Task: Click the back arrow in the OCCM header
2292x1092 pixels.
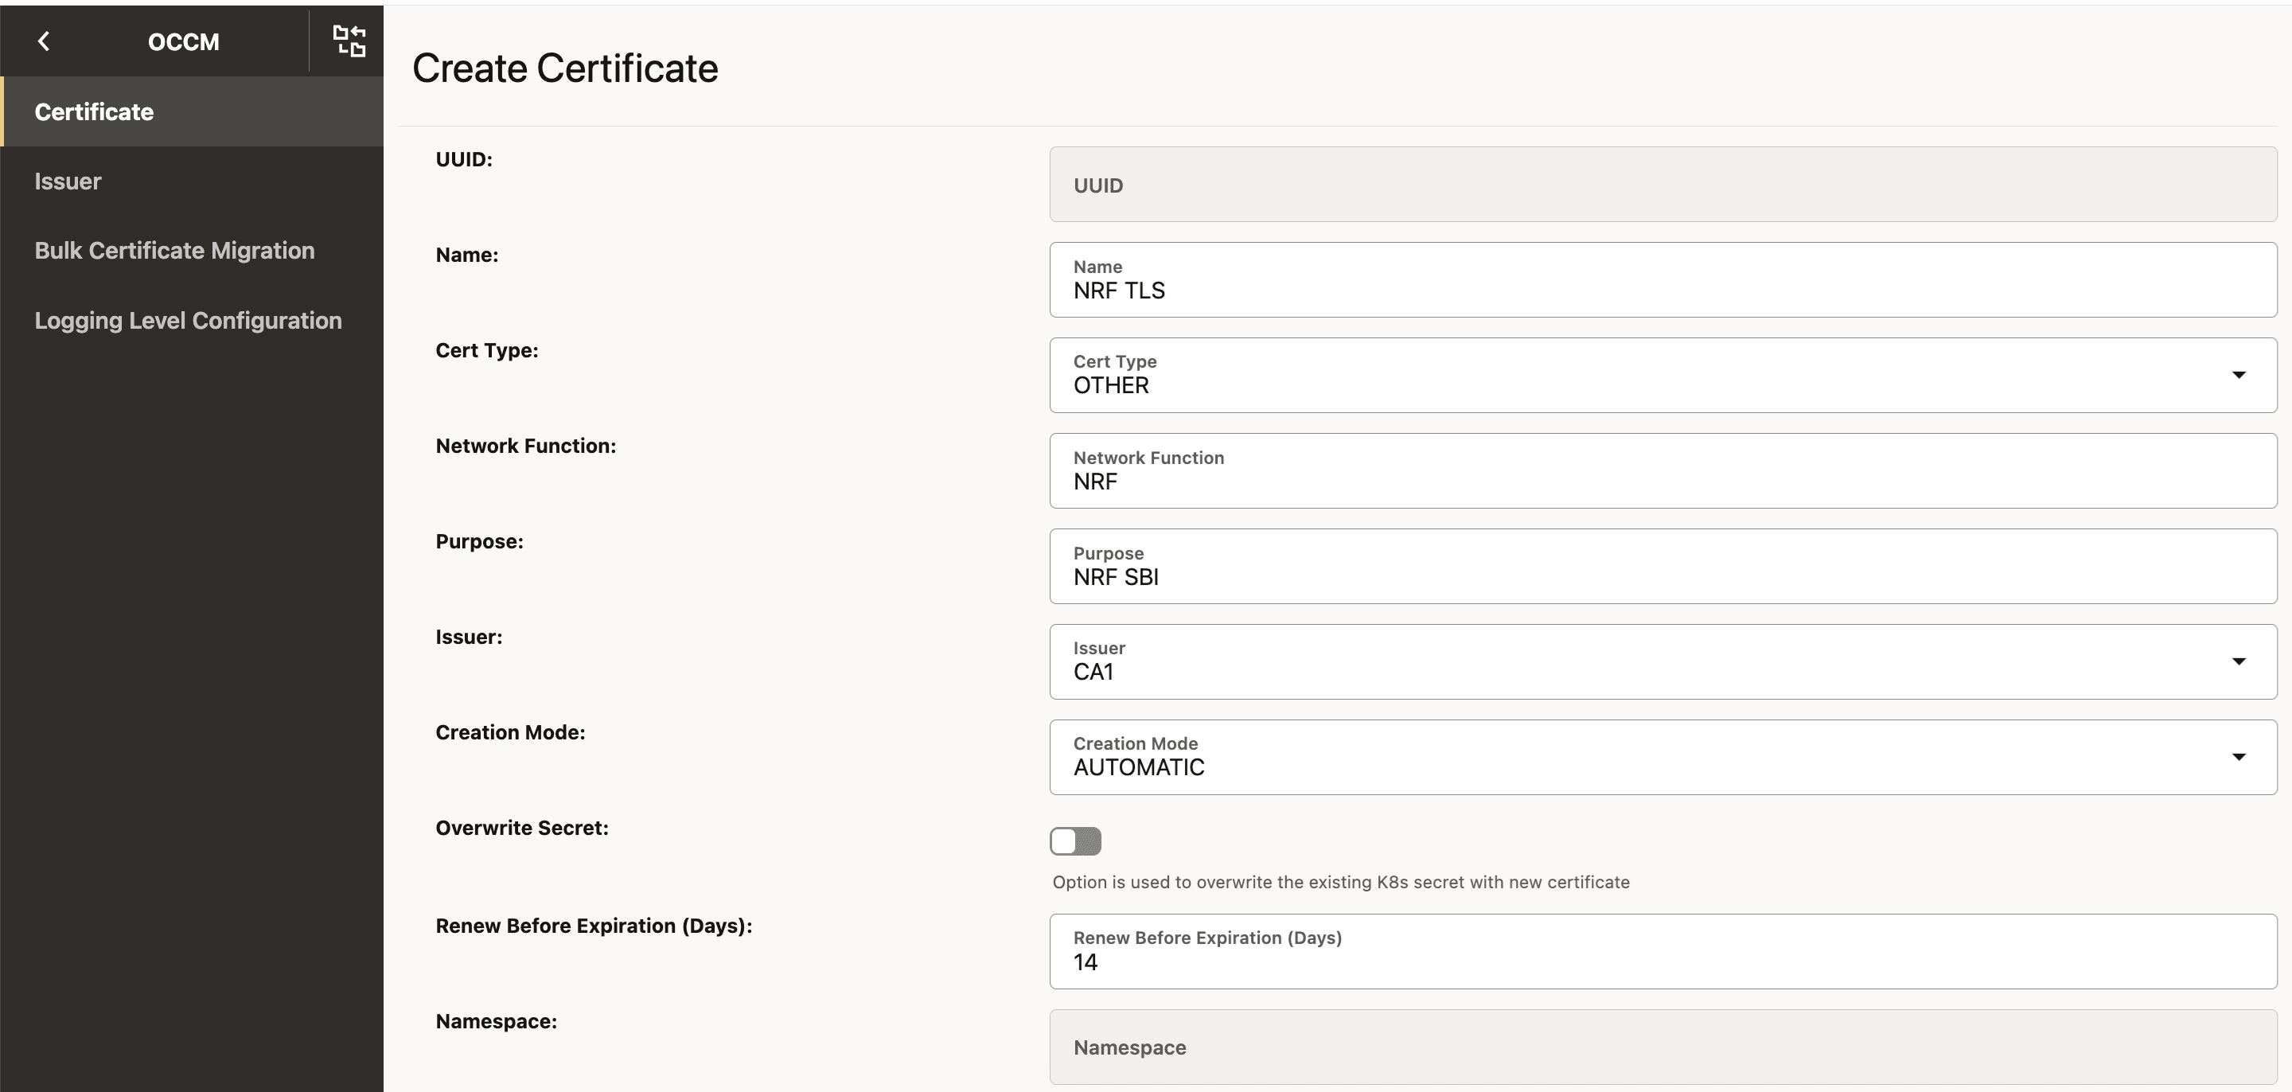Action: click(x=45, y=41)
